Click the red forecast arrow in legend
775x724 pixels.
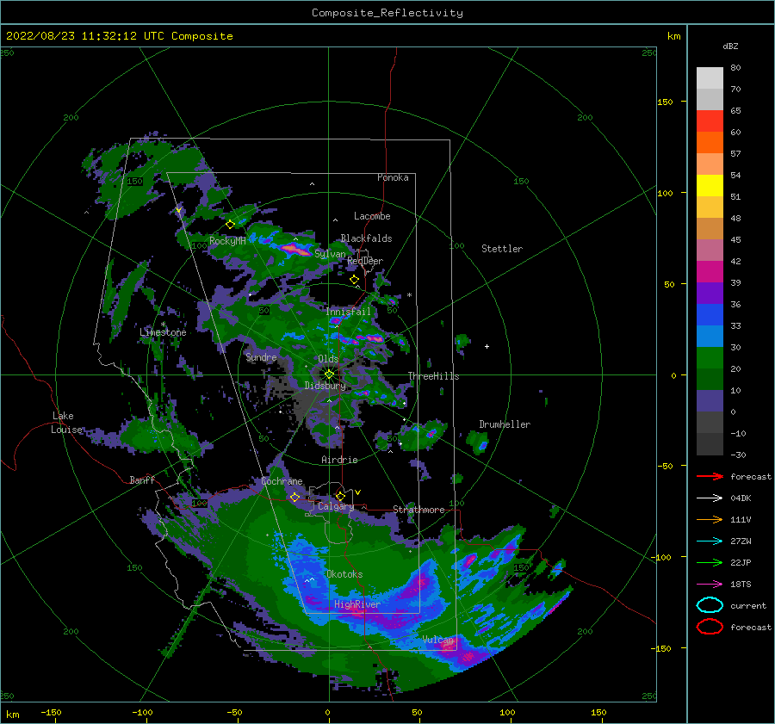710,476
